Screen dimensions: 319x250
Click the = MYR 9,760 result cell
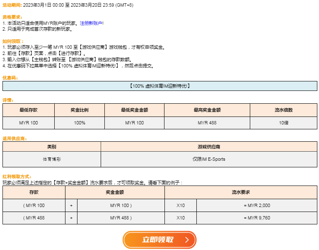point(257,218)
